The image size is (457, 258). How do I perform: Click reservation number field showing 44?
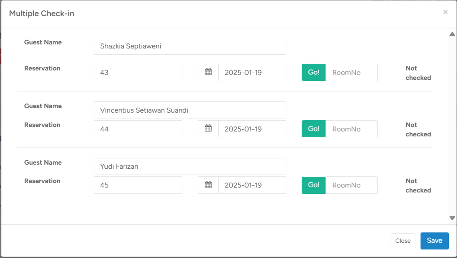138,129
